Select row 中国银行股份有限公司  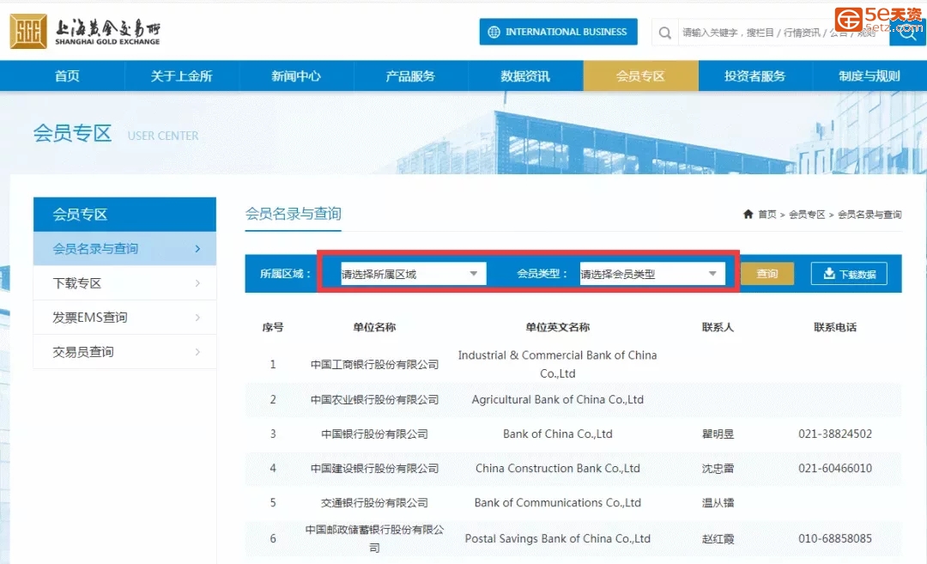(573, 434)
